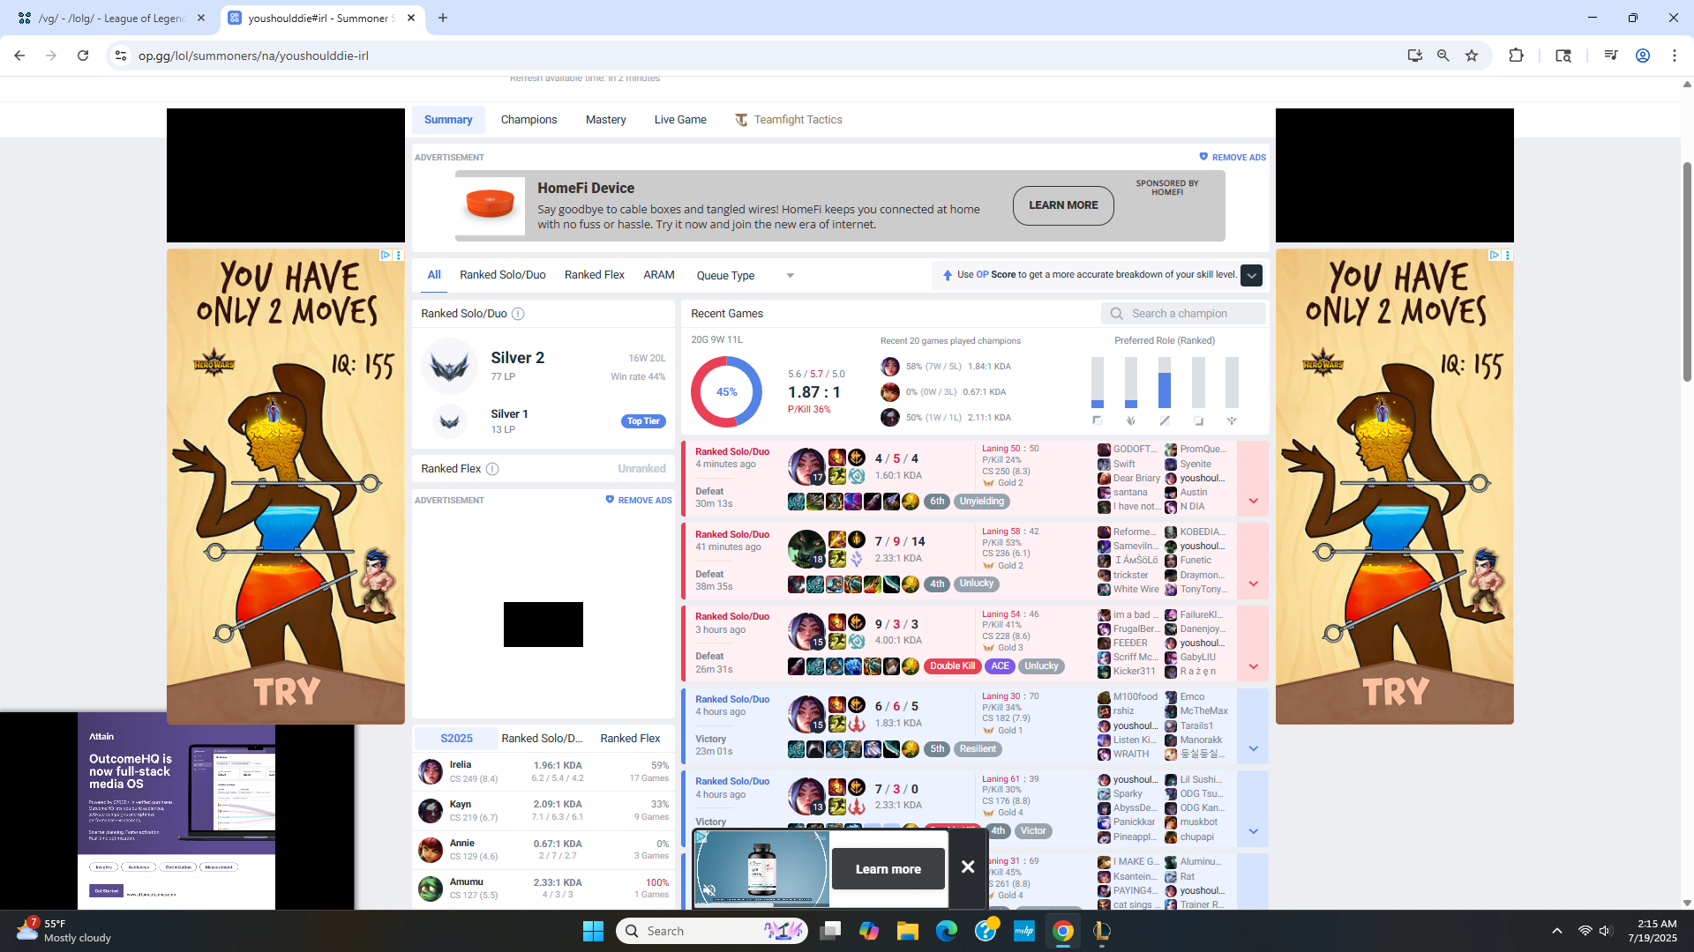Click the mid role bar icon
1694x952 pixels.
coord(1165,420)
